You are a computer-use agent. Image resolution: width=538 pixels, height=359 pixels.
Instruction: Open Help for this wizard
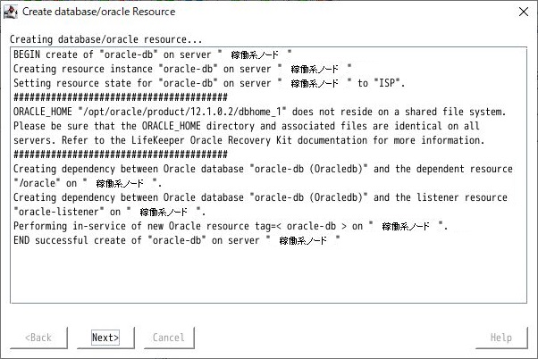coord(501,338)
